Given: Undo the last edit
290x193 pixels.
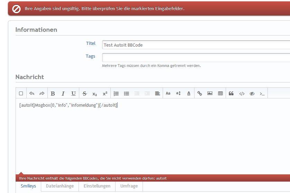Looking at the screenshot, I should point(31,93).
